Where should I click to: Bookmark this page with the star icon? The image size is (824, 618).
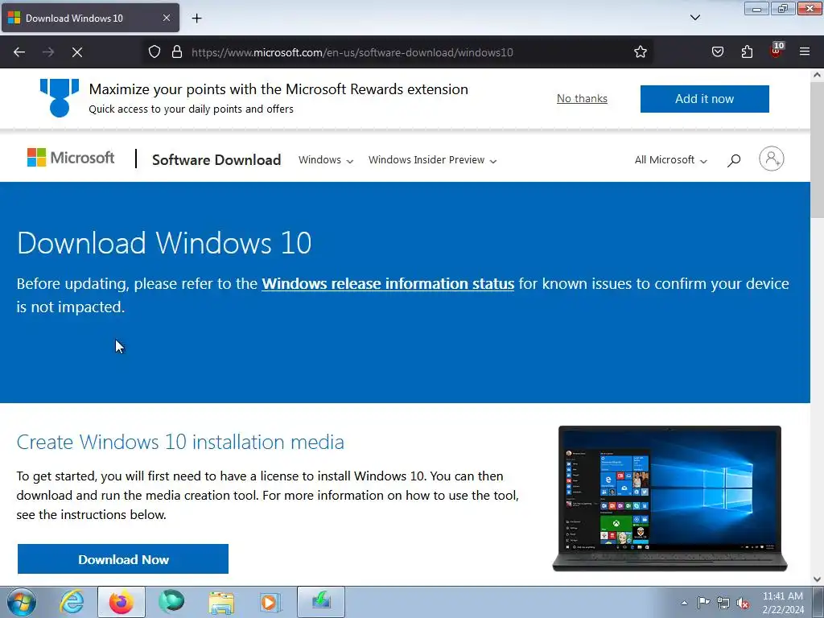pyautogui.click(x=640, y=52)
